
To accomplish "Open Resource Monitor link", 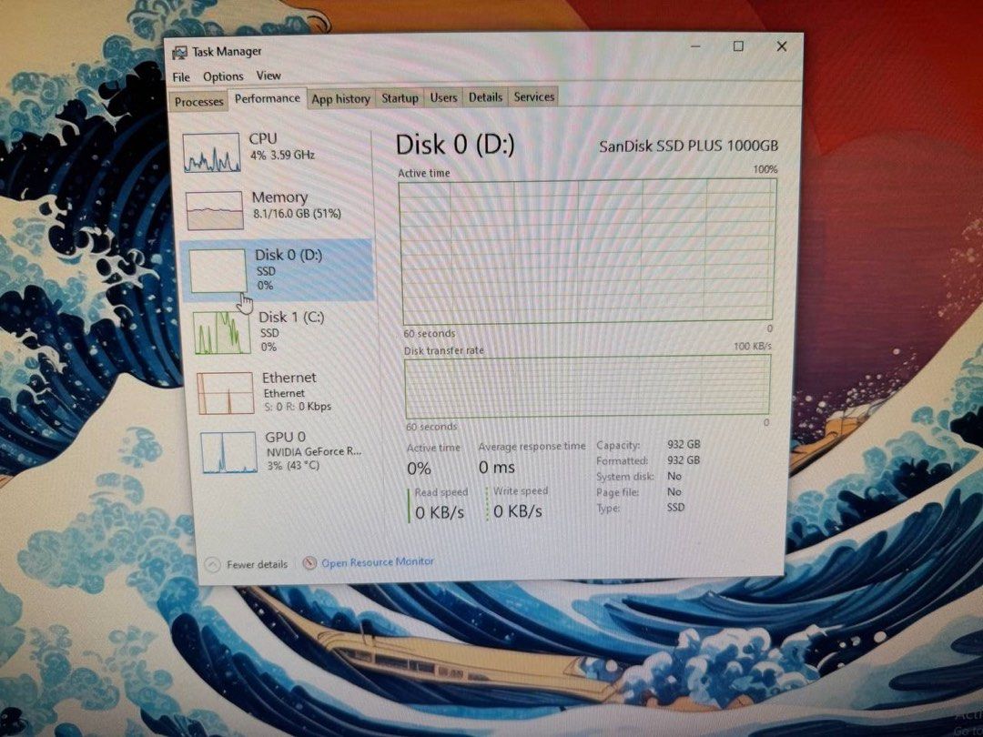I will point(378,562).
